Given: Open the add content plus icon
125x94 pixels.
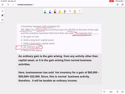Looking at the screenshot, I should tap(2, 20).
